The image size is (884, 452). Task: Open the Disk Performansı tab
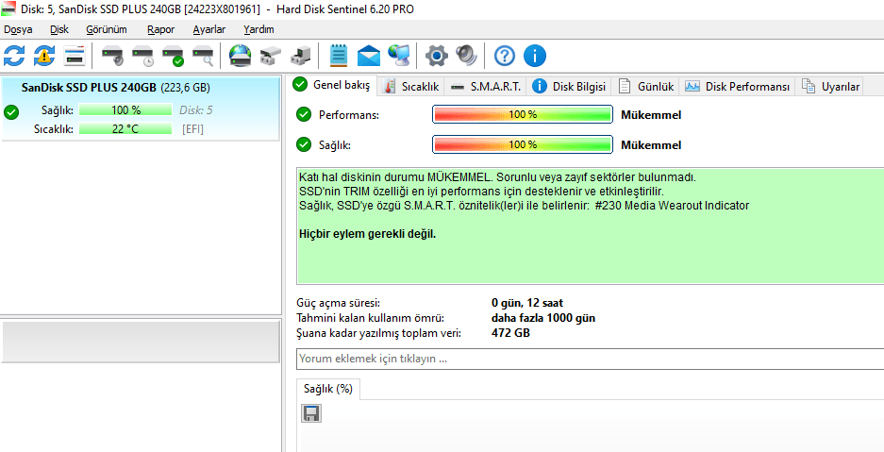pyautogui.click(x=737, y=86)
